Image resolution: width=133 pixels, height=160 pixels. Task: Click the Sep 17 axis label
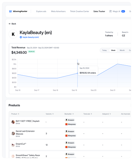[x=37, y=90]
